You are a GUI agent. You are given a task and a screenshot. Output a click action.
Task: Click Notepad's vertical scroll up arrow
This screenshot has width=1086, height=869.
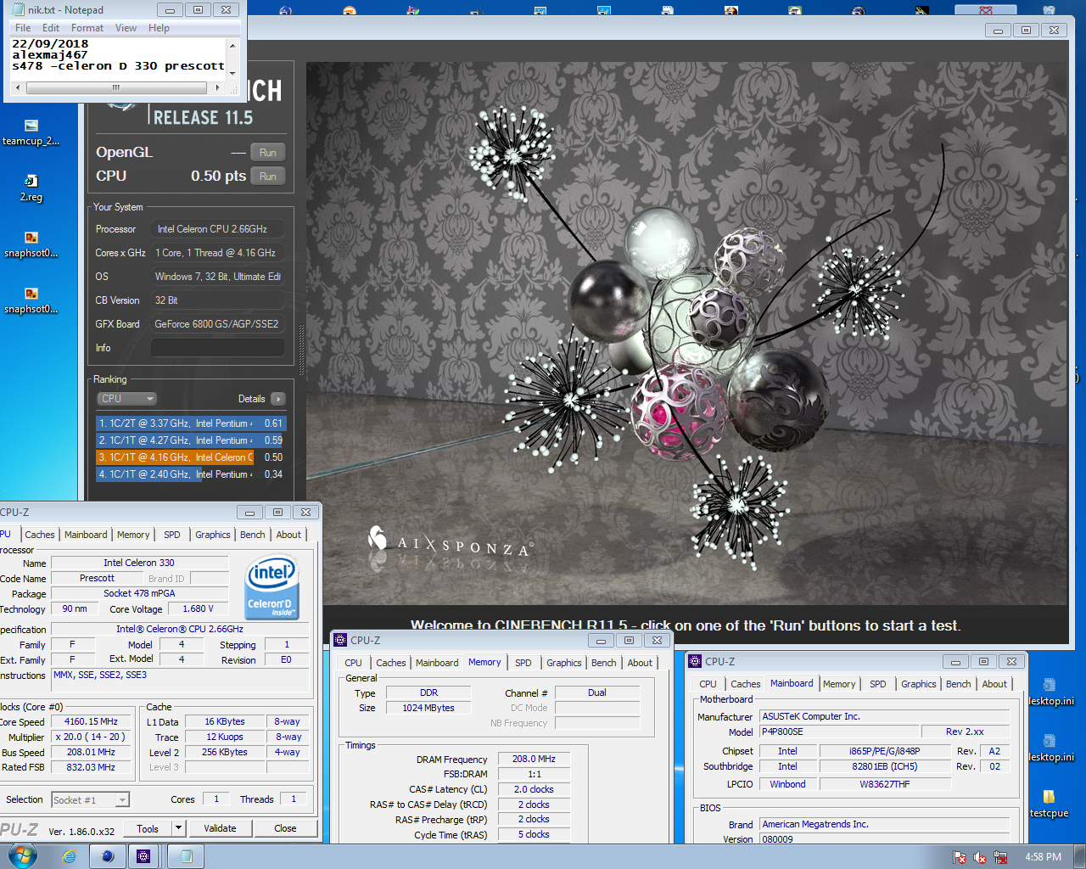pyautogui.click(x=232, y=45)
